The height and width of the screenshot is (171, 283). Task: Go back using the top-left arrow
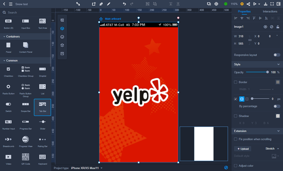(x=4, y=4)
